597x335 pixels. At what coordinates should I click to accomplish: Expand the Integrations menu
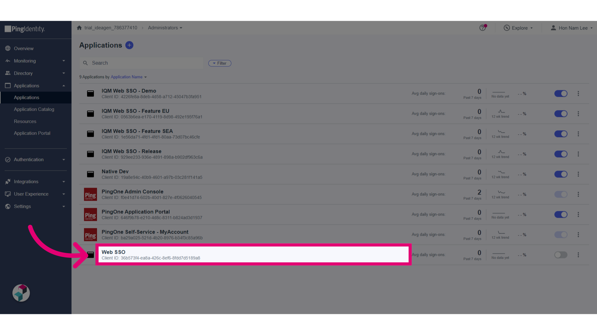point(36,181)
